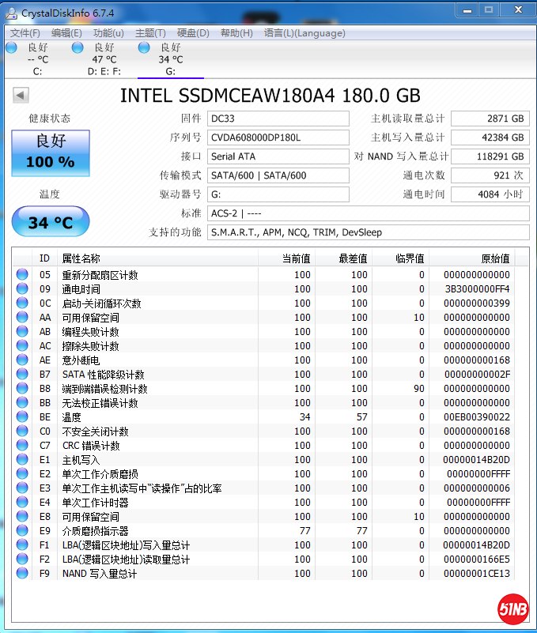Click the previous disk arrow button
Image resolution: width=537 pixels, height=633 pixels.
click(x=21, y=96)
